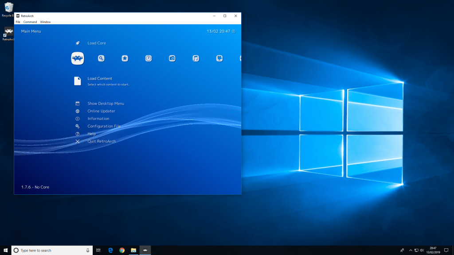The width and height of the screenshot is (454, 255).
Task: Open File Explorer from the taskbar
Action: tap(133, 251)
